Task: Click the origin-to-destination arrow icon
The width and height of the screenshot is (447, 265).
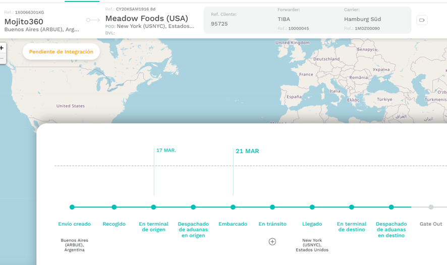Action: (93, 20)
